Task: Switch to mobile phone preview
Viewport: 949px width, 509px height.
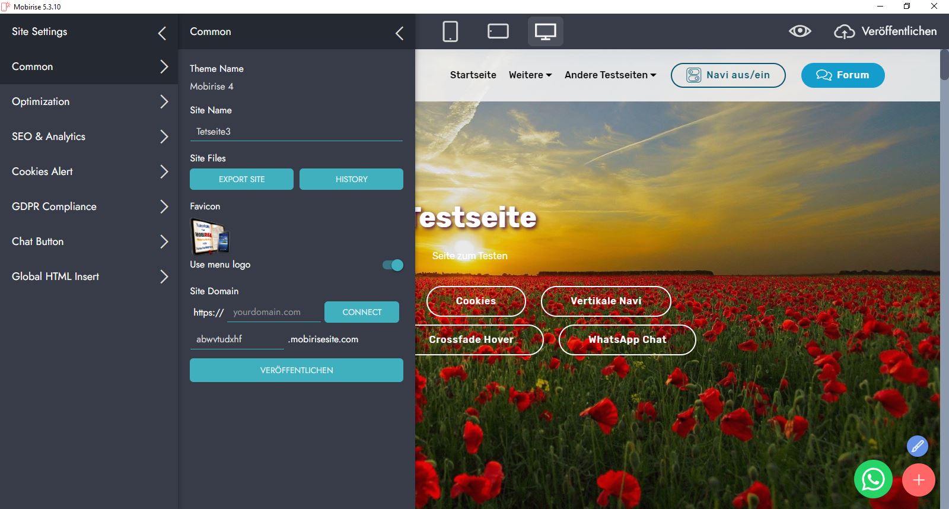Action: (x=450, y=31)
